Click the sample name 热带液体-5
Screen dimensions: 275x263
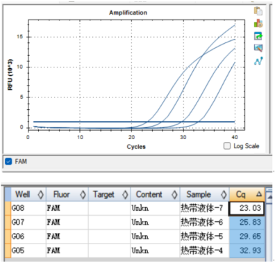201,237
